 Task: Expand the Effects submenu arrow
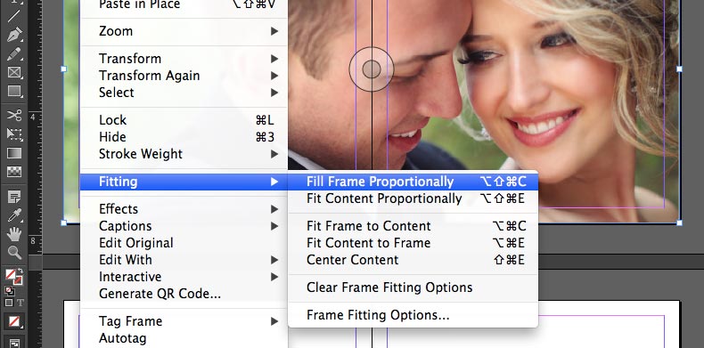tap(274, 209)
